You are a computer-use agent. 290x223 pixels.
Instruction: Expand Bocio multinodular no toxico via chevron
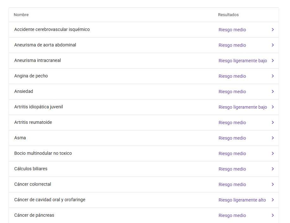coord(273,154)
